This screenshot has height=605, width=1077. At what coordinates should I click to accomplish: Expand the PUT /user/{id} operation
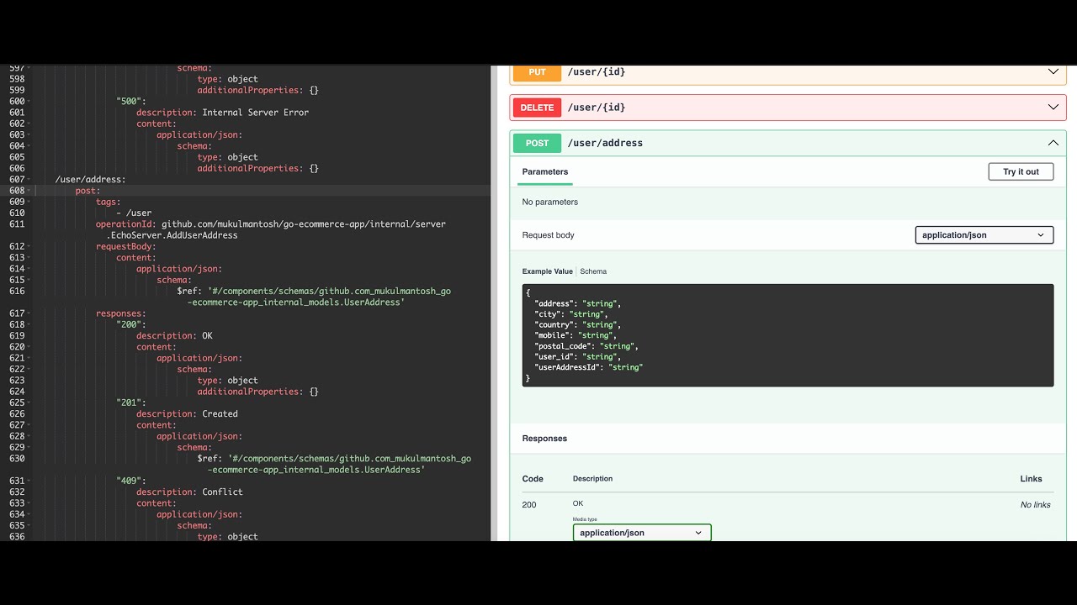[x=1053, y=71]
